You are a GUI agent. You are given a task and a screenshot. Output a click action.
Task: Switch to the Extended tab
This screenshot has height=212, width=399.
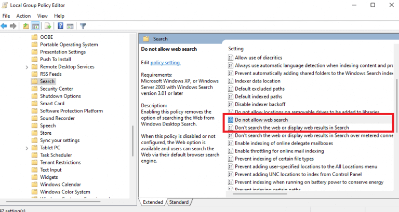pyautogui.click(x=153, y=202)
